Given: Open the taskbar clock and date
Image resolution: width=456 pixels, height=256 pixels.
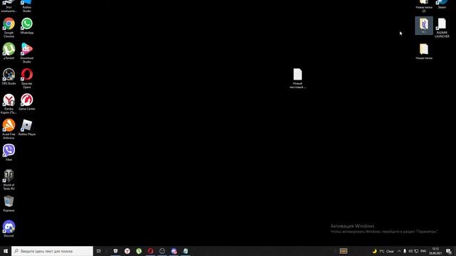Looking at the screenshot, I should tap(435, 251).
